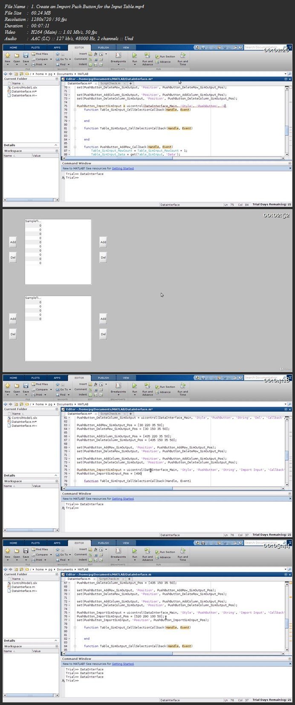Click Add right of the upper SampleTime table
295x705 pixels.
coord(103,242)
